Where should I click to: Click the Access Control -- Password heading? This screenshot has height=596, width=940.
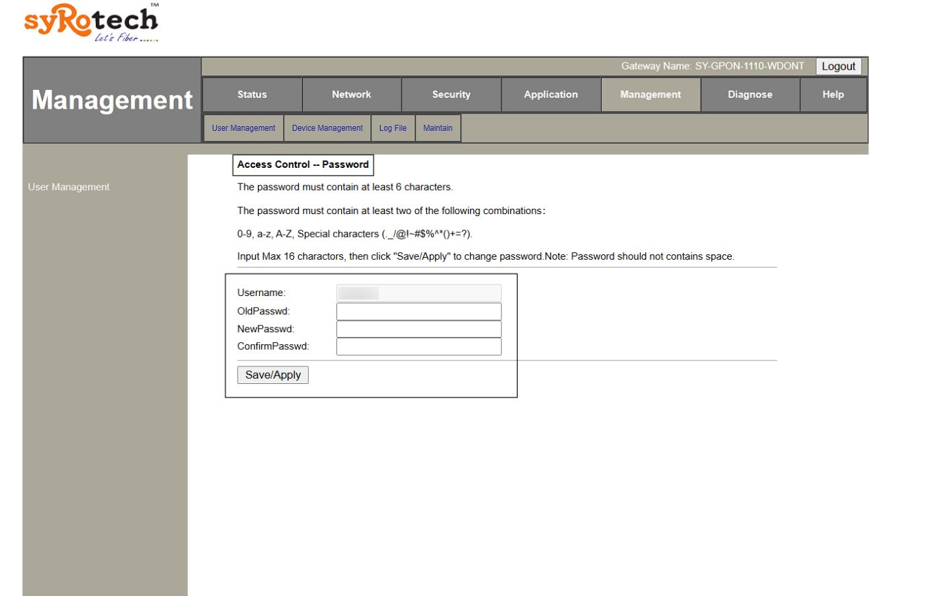coord(303,164)
